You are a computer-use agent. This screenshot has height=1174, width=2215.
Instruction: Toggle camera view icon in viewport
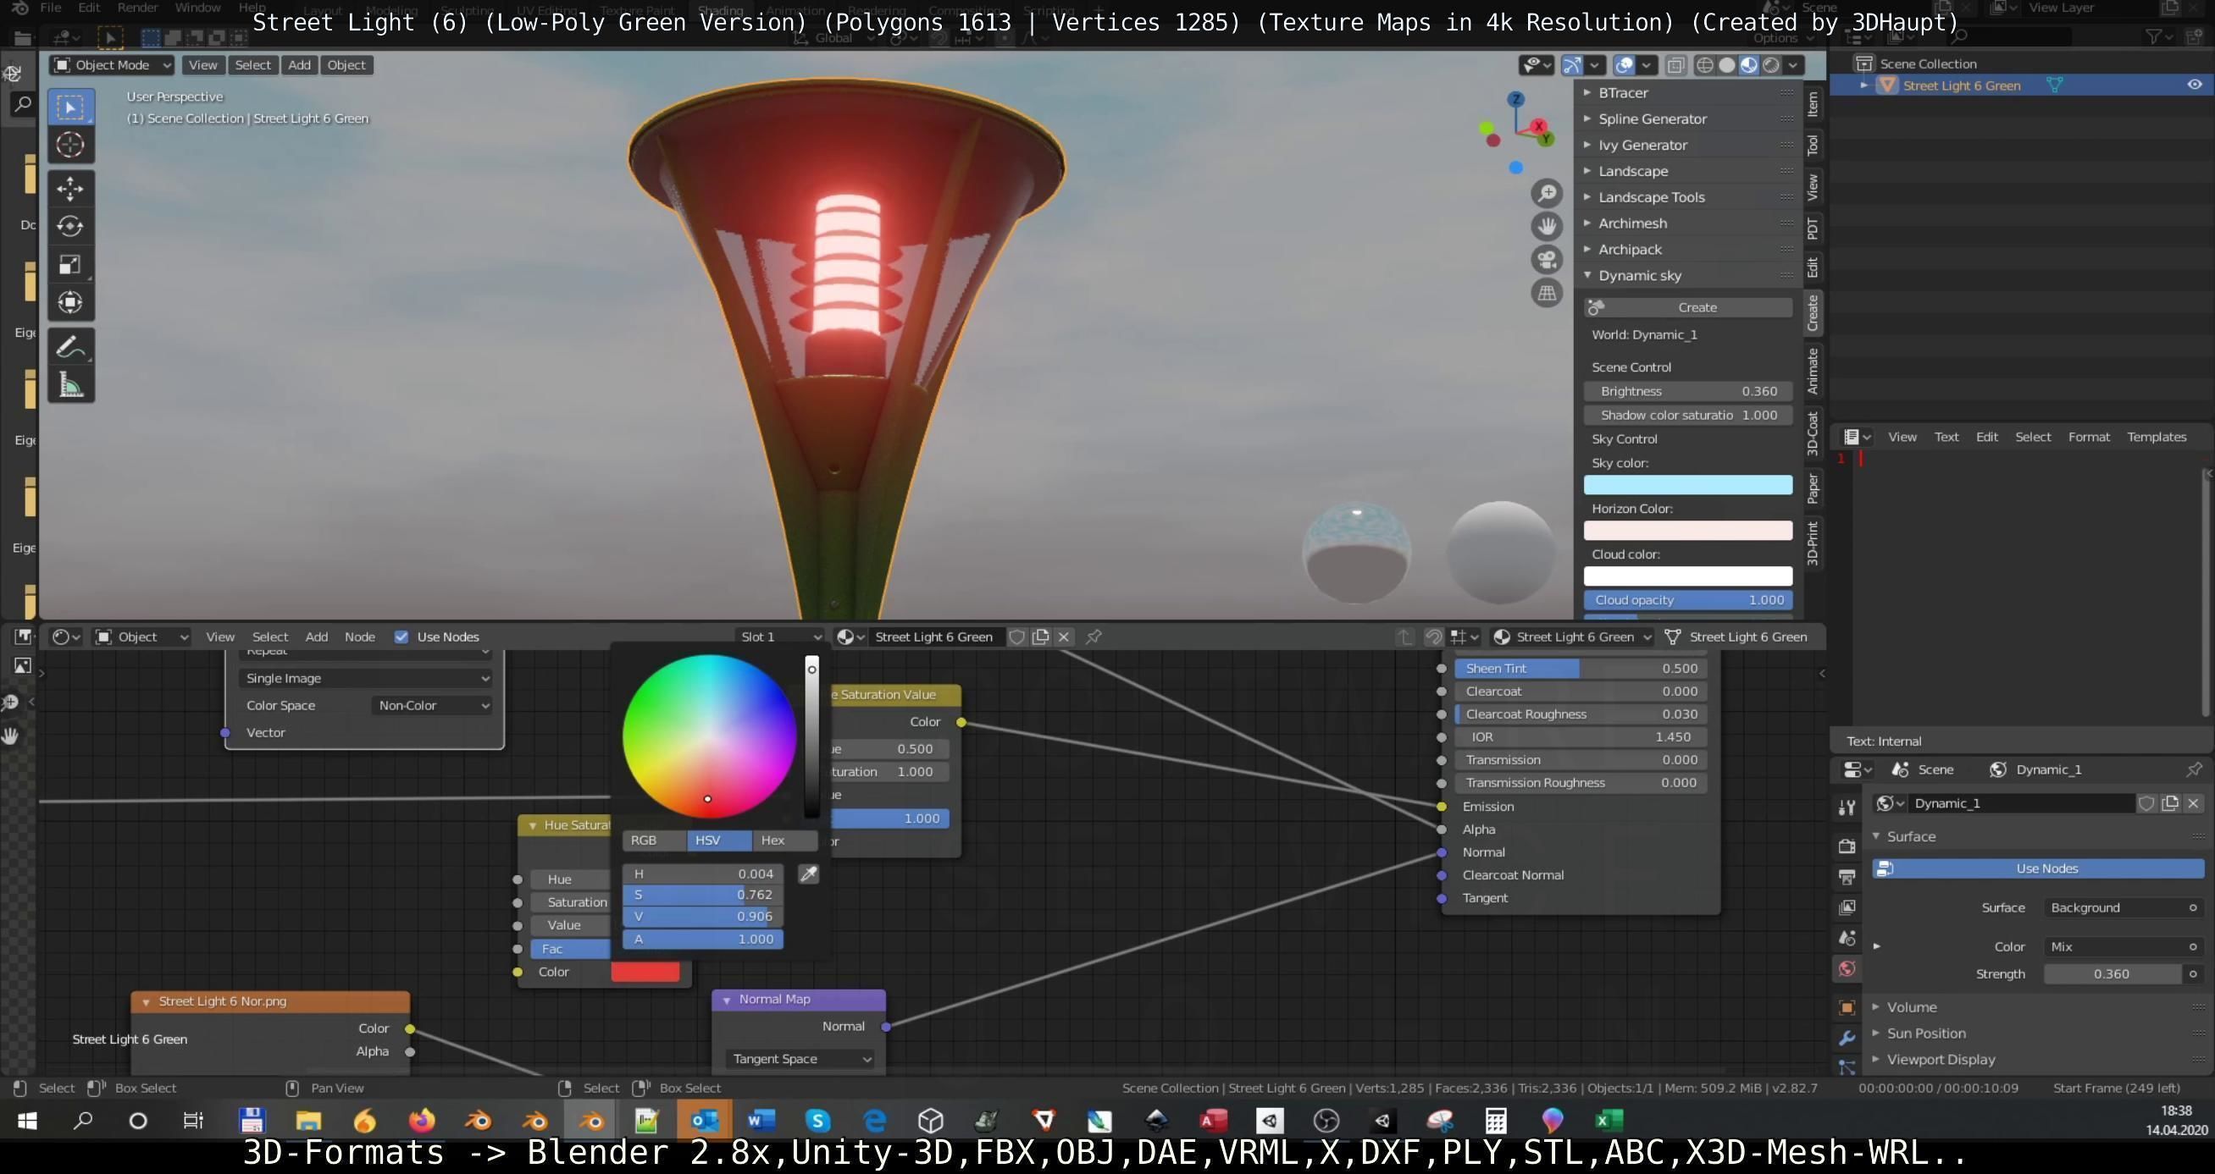(1546, 259)
